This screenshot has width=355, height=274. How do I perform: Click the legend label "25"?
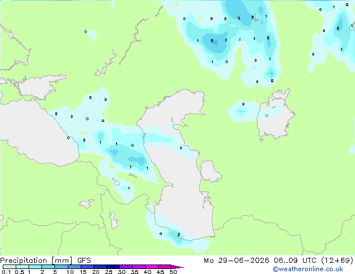(x=109, y=272)
